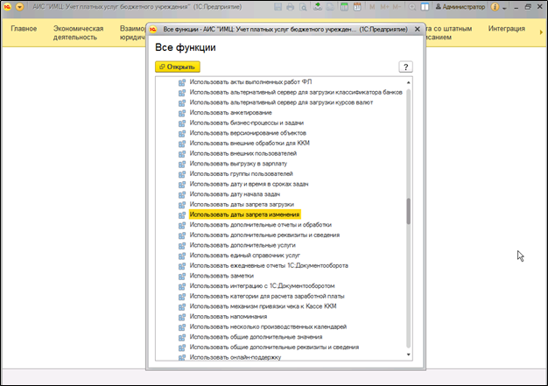The height and width of the screenshot is (386, 548).
Task: Click the question mark help button
Action: pyautogui.click(x=405, y=67)
